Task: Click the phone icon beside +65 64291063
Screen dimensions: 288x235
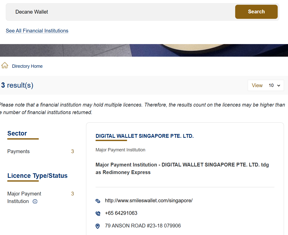Action: click(98, 213)
